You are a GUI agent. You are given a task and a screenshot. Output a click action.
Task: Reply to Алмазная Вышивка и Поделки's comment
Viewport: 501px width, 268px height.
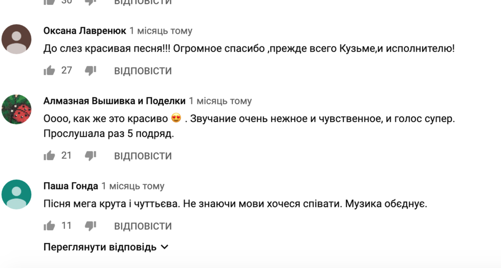143,156
